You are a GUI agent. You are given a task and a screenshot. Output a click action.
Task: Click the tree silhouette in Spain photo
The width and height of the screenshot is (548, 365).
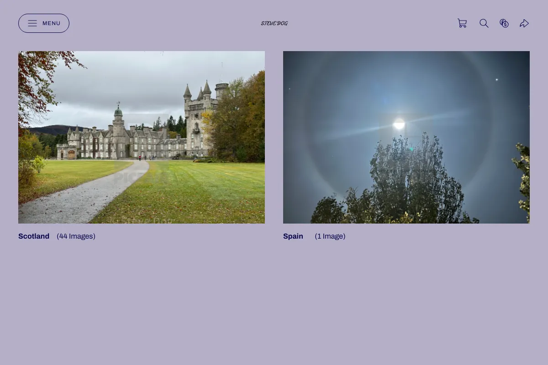pos(402,182)
